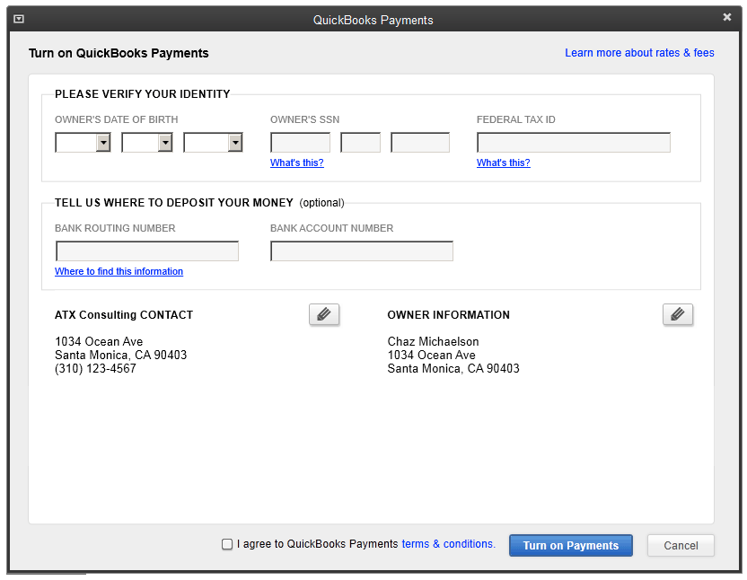Image resolution: width=747 pixels, height=580 pixels.
Task: Edit ATX Consulting contact with pencil icon
Action: 324,314
